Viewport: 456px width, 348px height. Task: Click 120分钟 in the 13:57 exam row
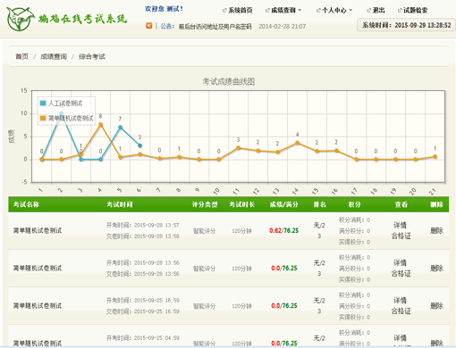pyautogui.click(x=241, y=231)
